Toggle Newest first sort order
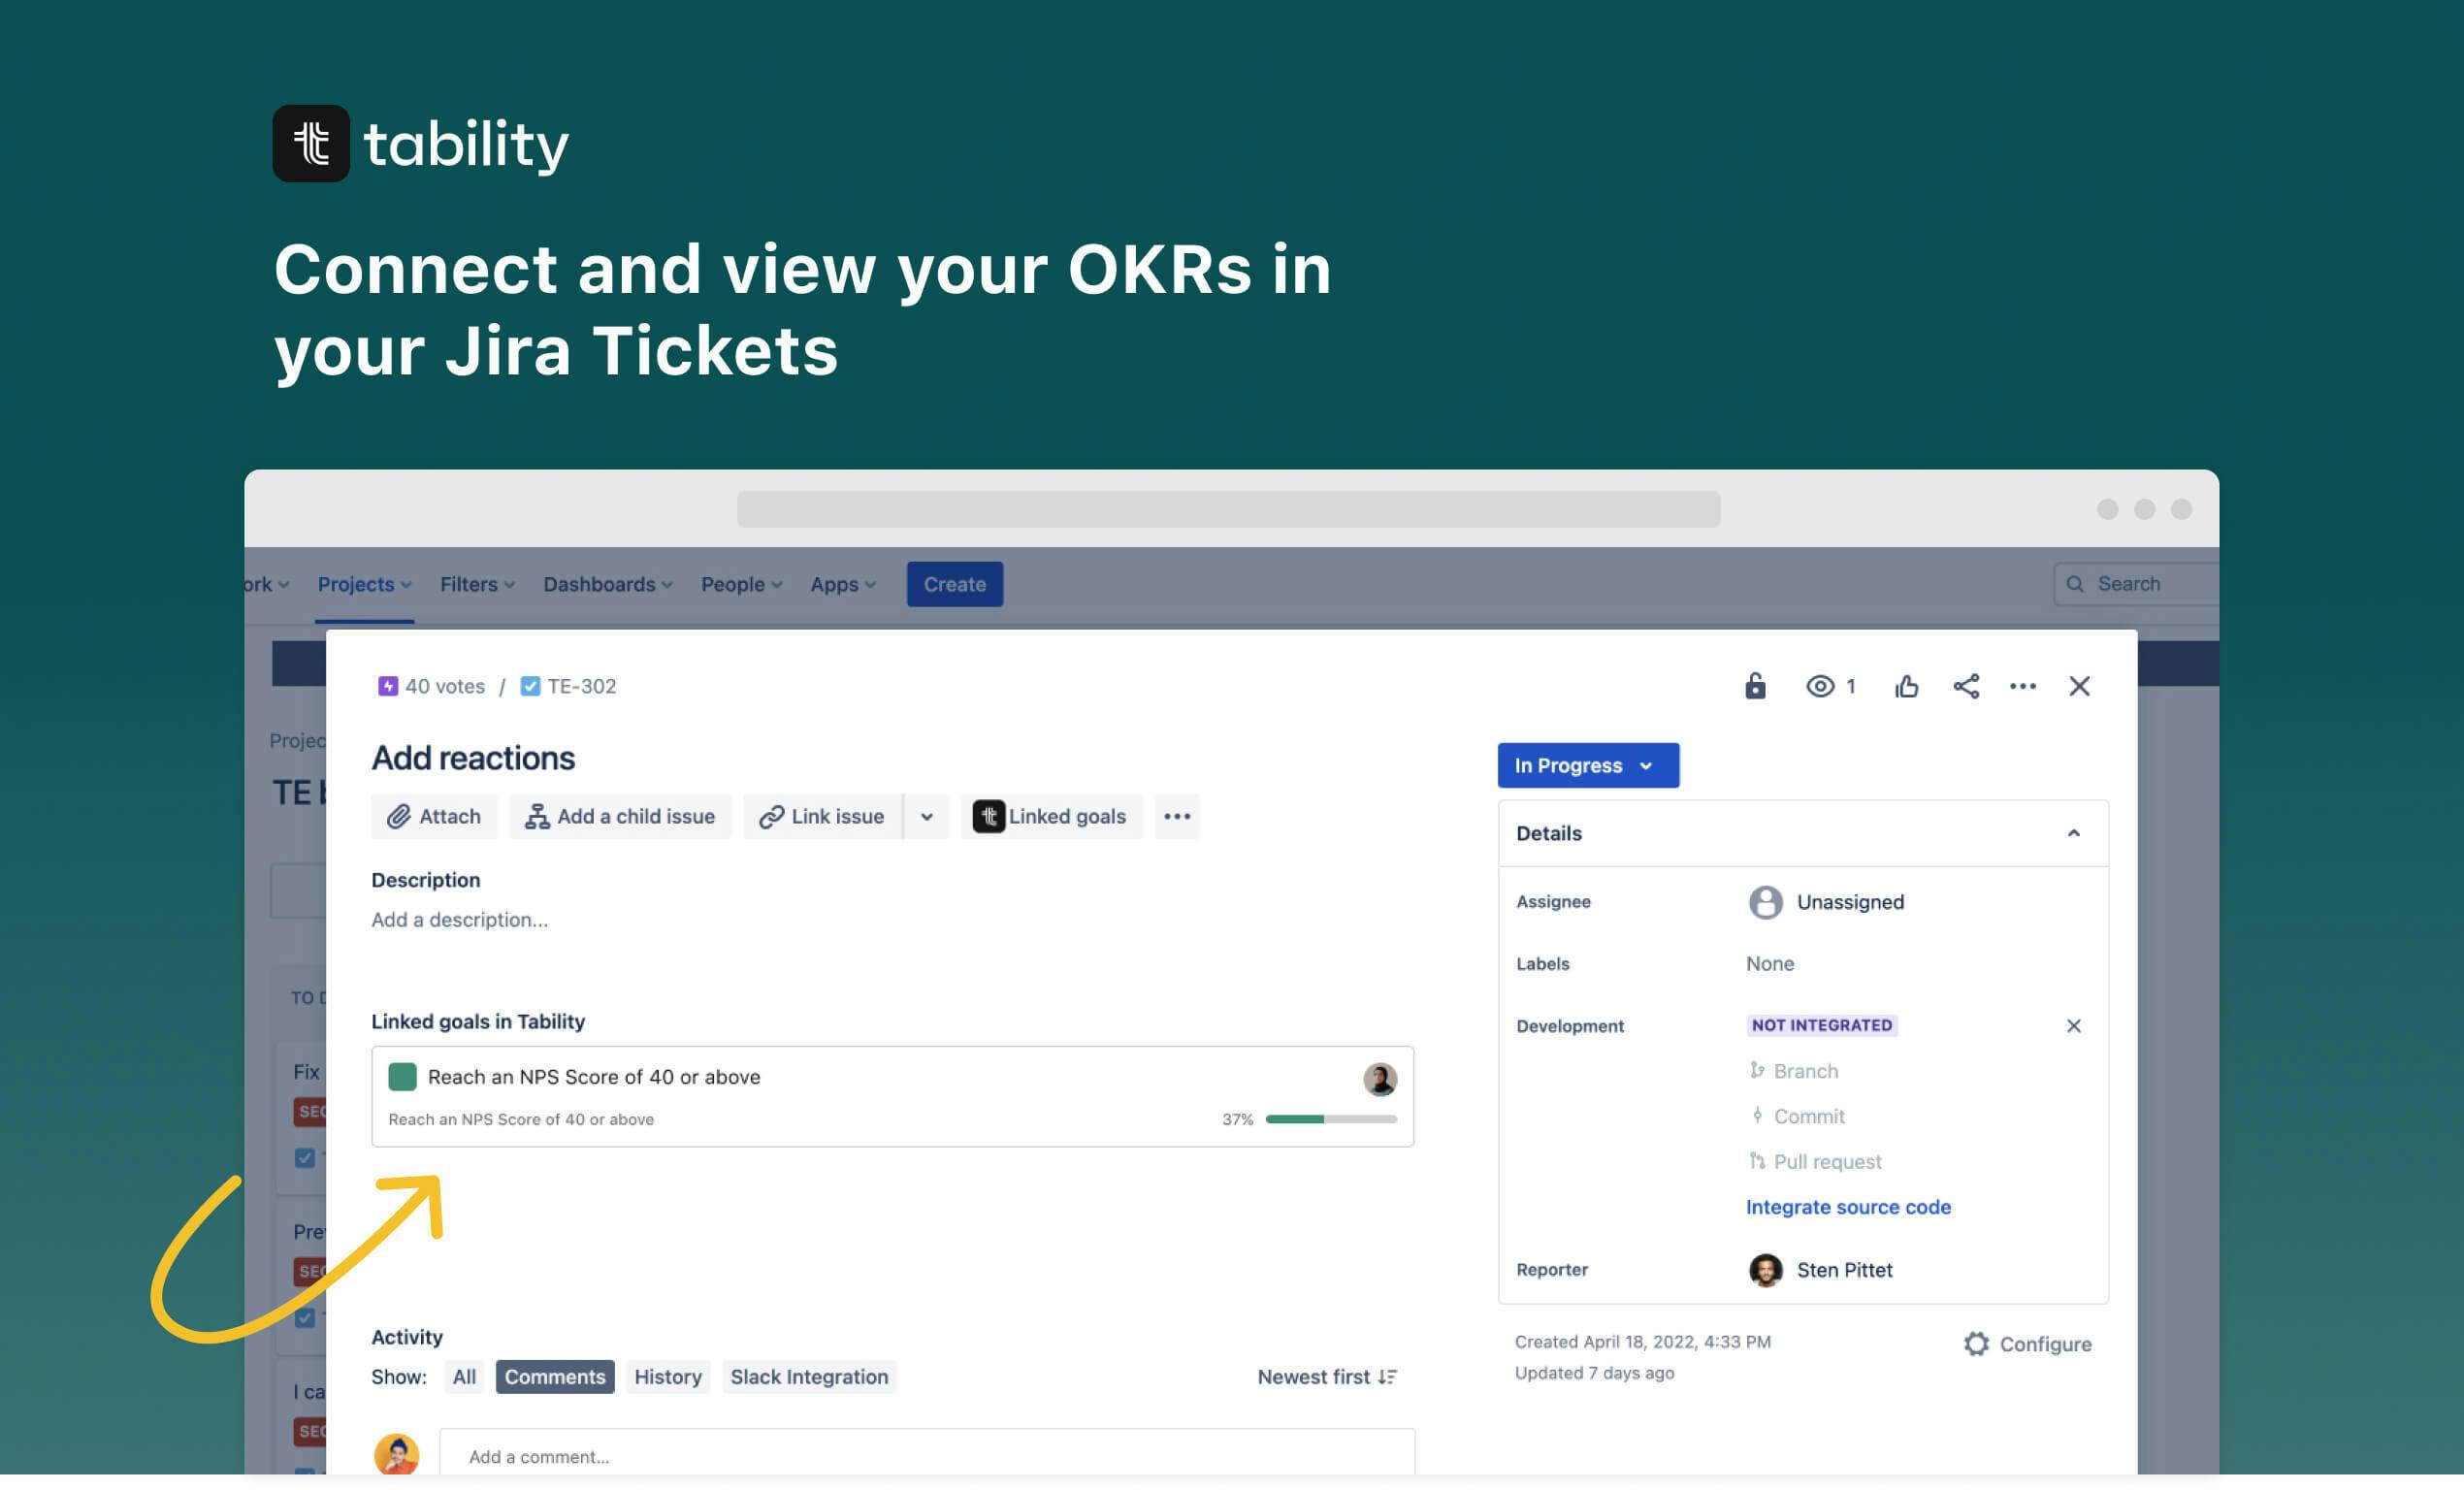Screen dimensions: 2464x1490 tap(1327, 1376)
